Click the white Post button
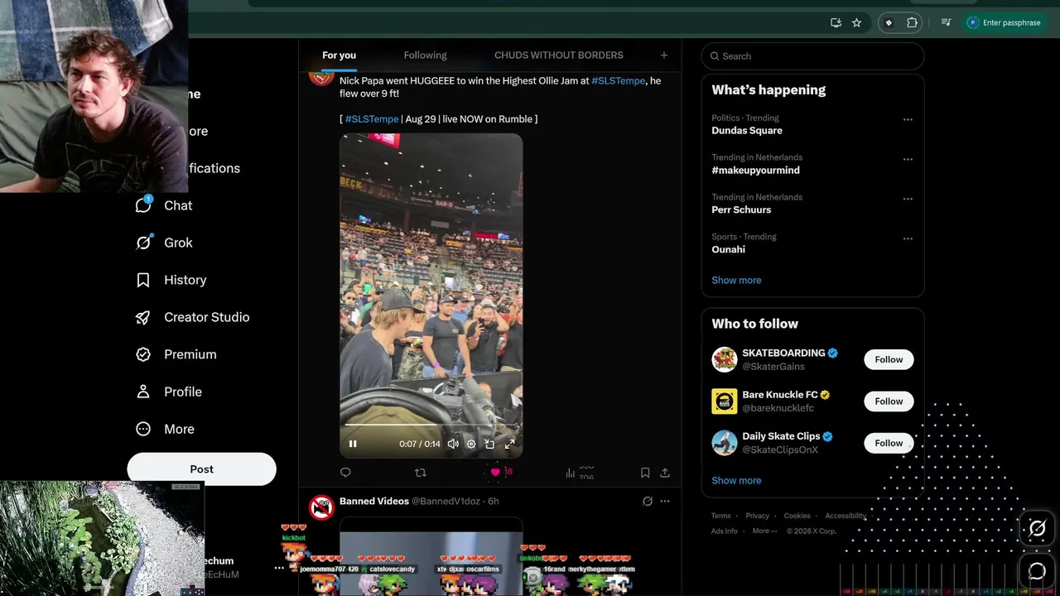Screen dimensions: 1060x596 [x=201, y=469]
